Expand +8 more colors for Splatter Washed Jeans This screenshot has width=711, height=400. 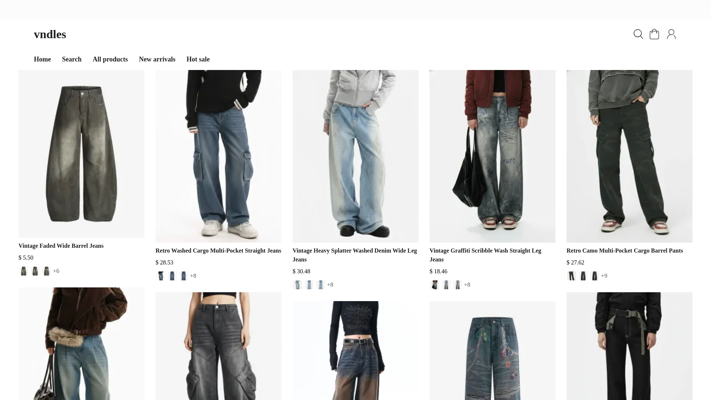coord(330,285)
